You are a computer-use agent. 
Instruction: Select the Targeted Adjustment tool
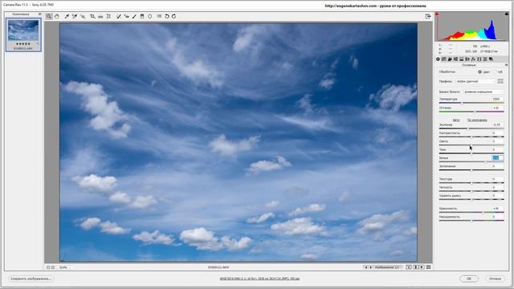(x=83, y=16)
